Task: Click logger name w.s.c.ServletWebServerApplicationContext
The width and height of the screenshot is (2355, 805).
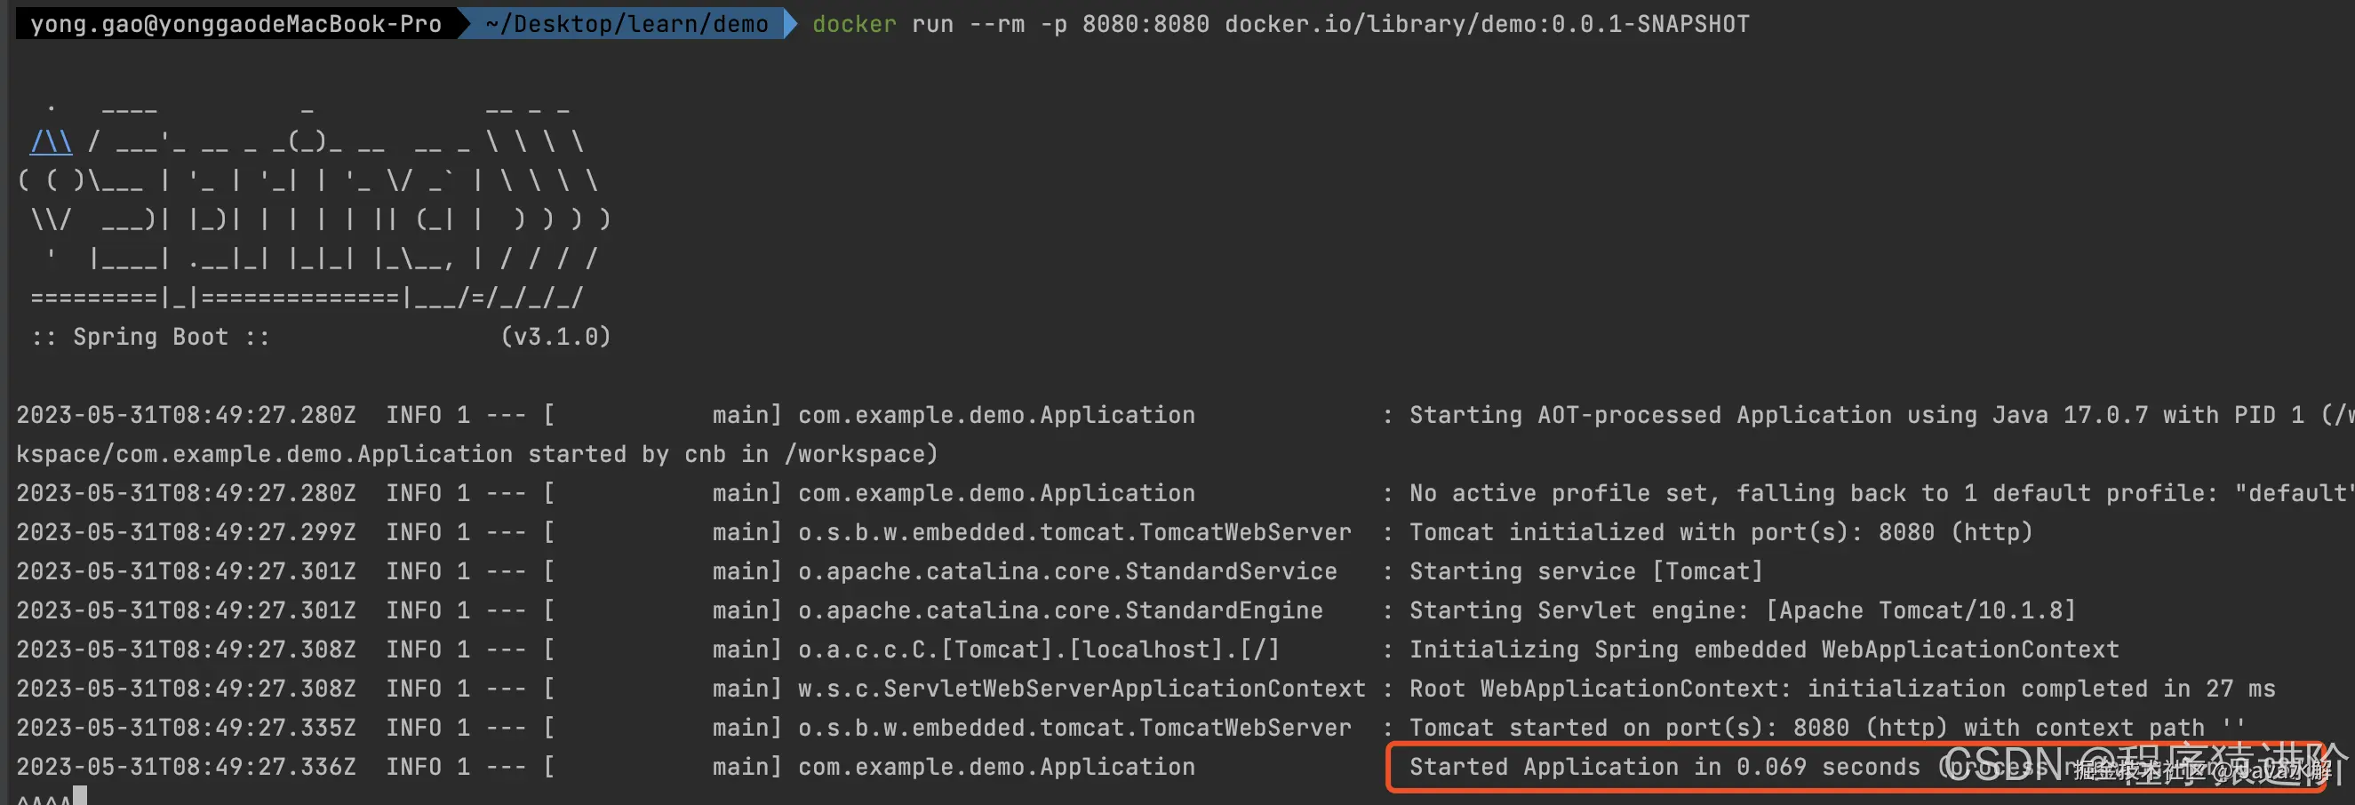Action: point(1082,689)
